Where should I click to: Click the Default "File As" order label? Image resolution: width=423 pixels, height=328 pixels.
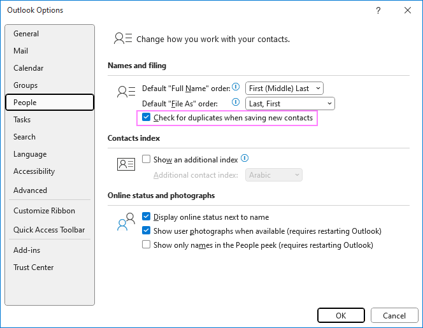pos(180,104)
